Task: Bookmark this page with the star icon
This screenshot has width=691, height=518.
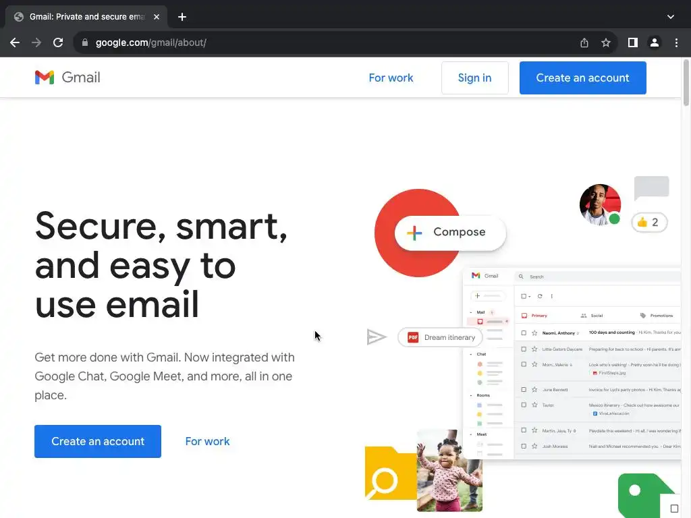Action: click(606, 42)
